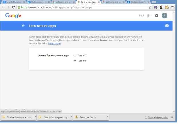The image size is (178, 126).
Task: Click the yellow extension icon in toolbar
Action: click(x=167, y=7)
